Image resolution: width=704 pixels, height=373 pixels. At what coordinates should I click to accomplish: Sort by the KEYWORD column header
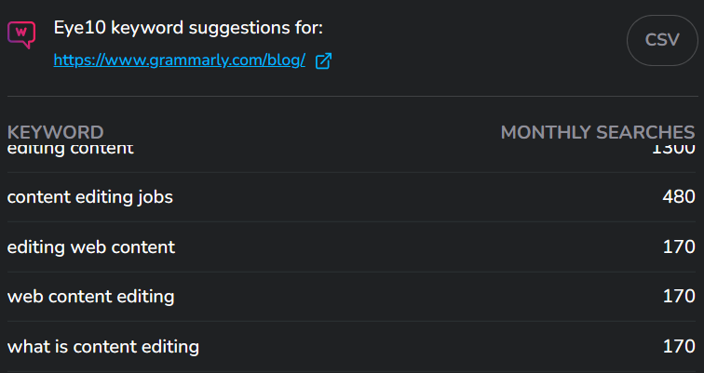(x=55, y=133)
